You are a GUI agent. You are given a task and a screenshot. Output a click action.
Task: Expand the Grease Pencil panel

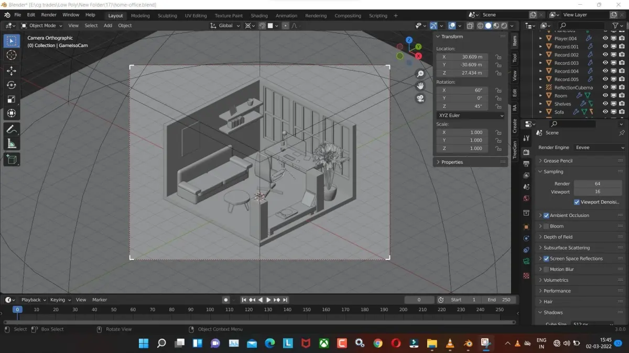point(581,161)
